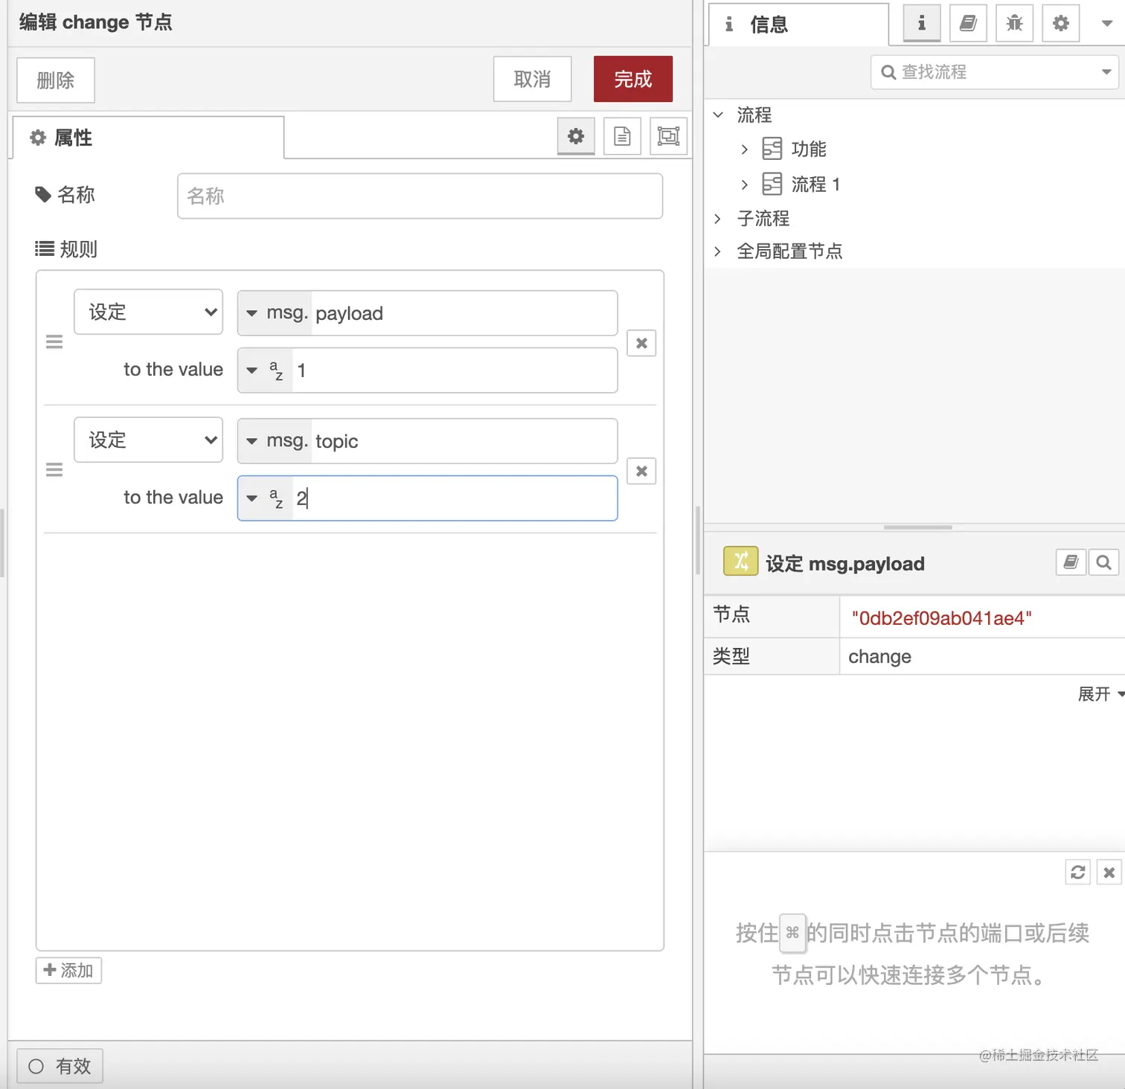Open the debug messages bug icon
Screen dimensions: 1125x1089
tap(1014, 23)
